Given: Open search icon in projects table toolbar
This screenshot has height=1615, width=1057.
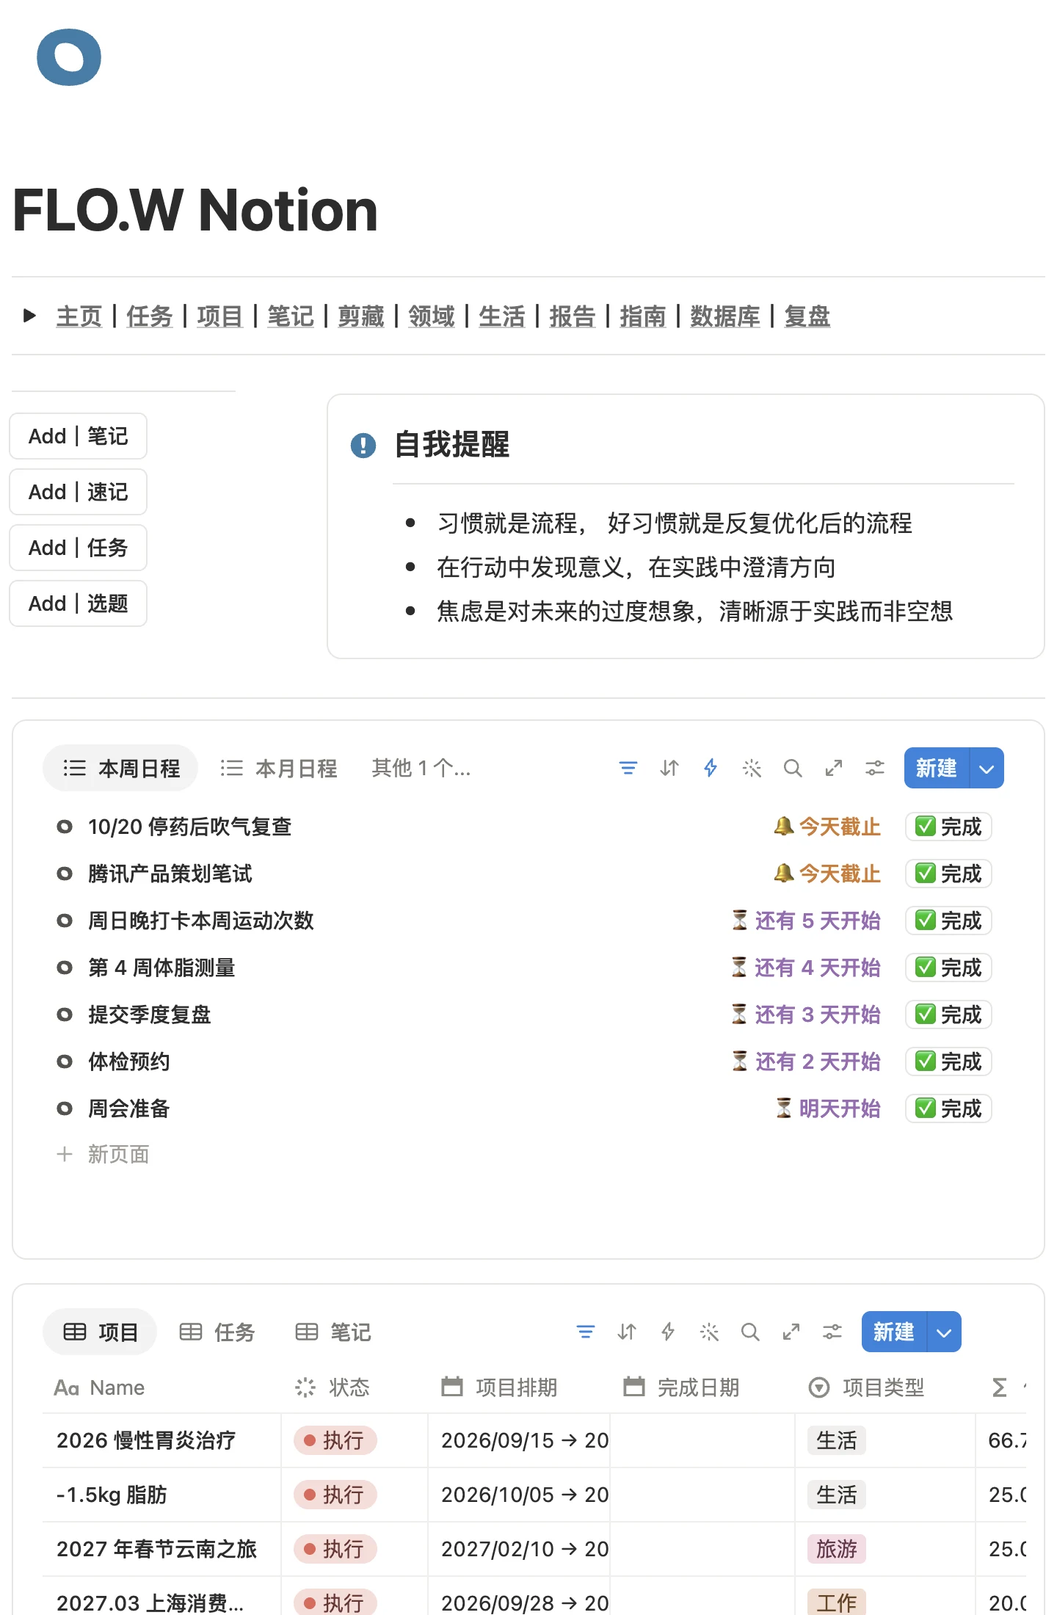Looking at the screenshot, I should (749, 1332).
